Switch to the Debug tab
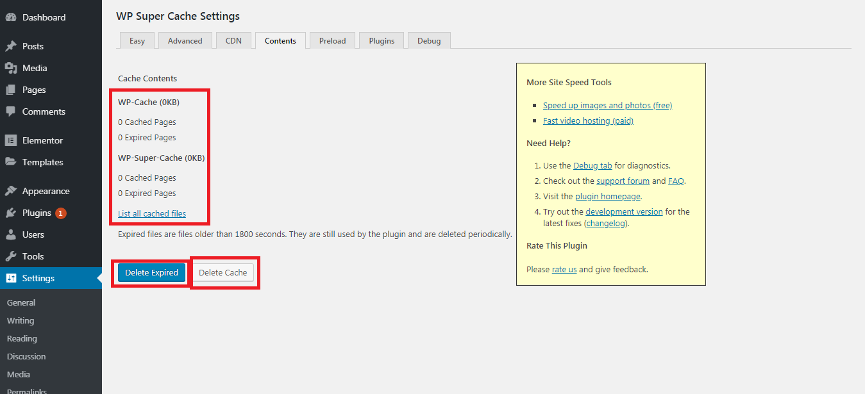Viewport: 865px width, 394px height. 429,40
